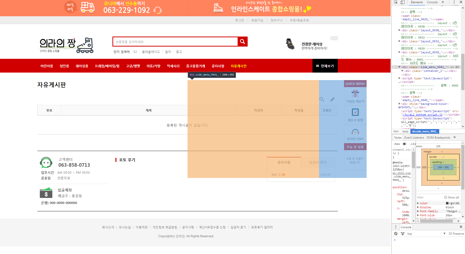465x254 pixels.
Task: Check the Preserve log checkbox
Action: coord(450,233)
